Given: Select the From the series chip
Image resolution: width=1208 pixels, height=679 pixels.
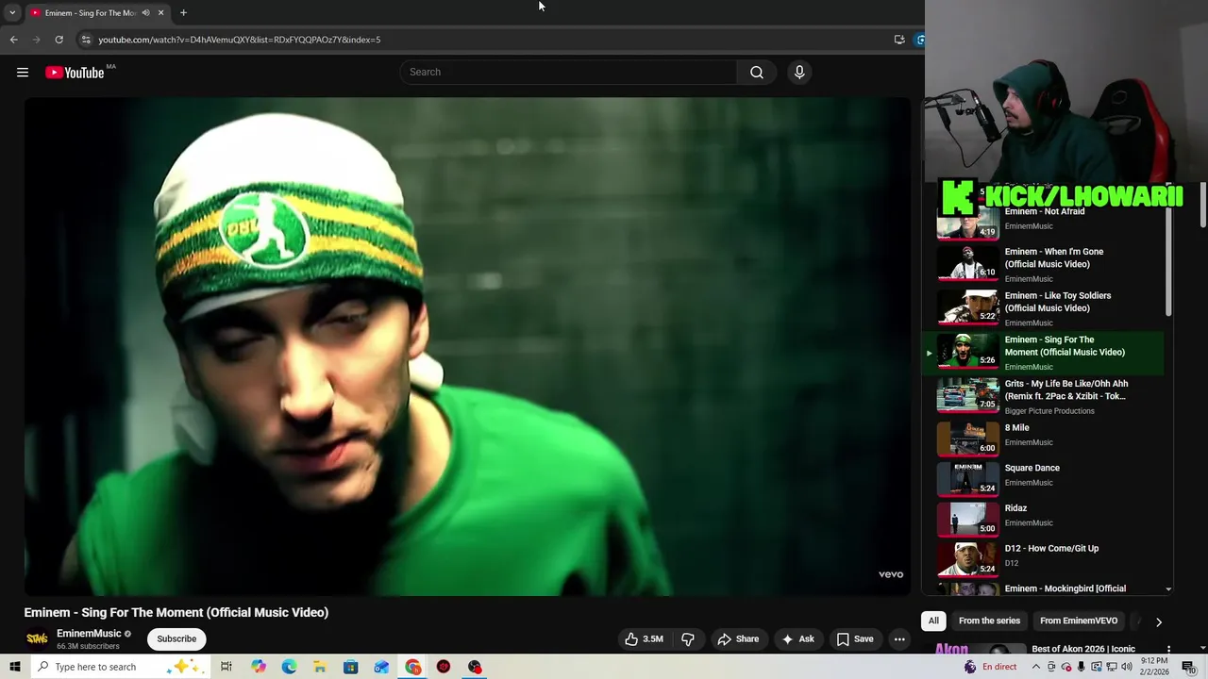Looking at the screenshot, I should [989, 621].
